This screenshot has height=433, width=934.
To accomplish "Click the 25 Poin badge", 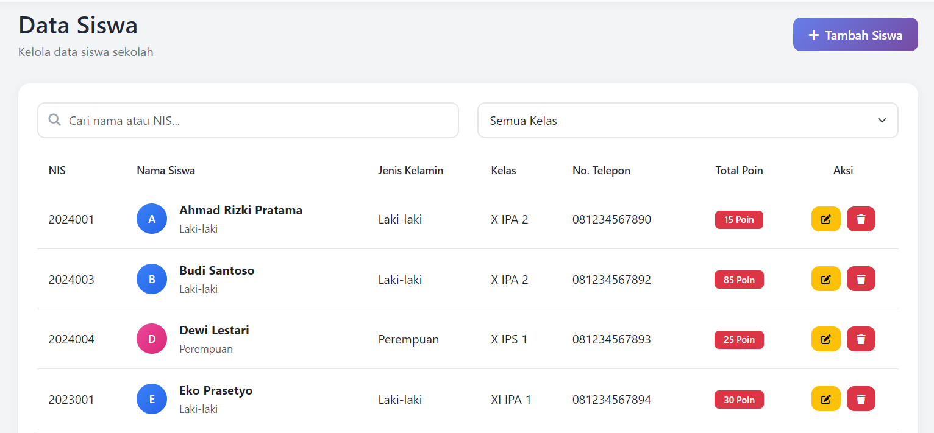I will pyautogui.click(x=739, y=340).
